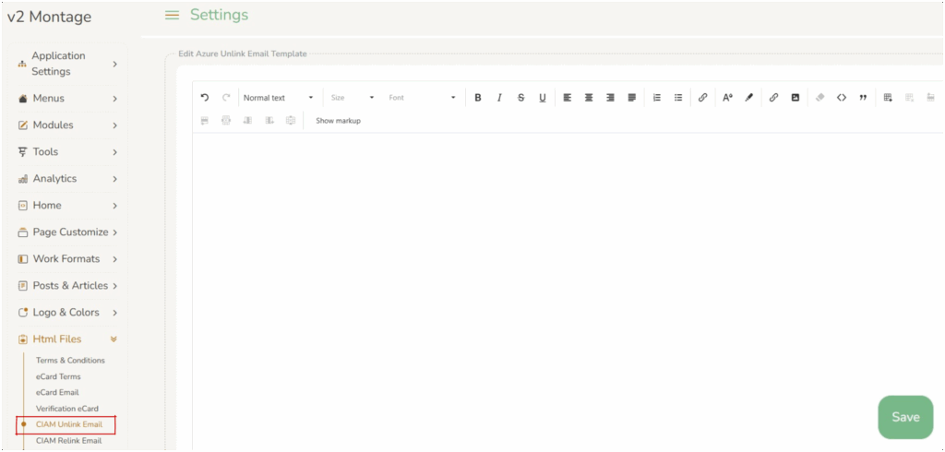This screenshot has height=452, width=945.
Task: Insert an image into the template
Action: click(x=795, y=98)
